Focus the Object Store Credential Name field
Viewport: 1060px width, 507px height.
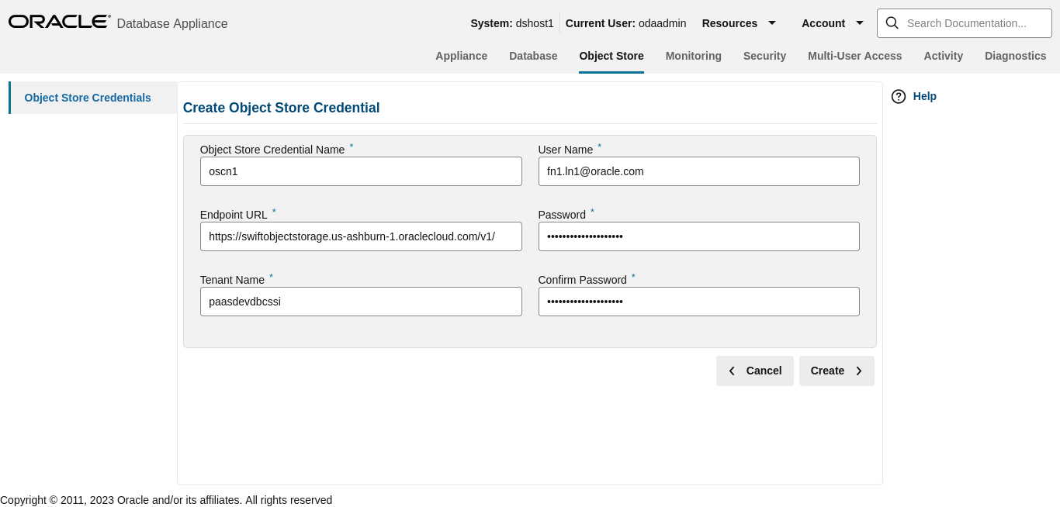pos(361,171)
